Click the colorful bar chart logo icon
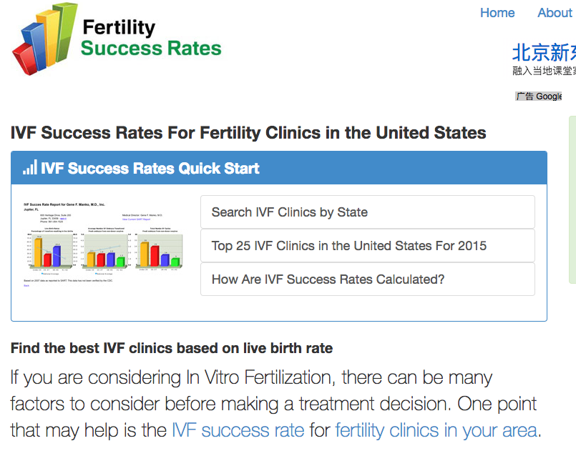This screenshot has width=576, height=451. click(45, 39)
